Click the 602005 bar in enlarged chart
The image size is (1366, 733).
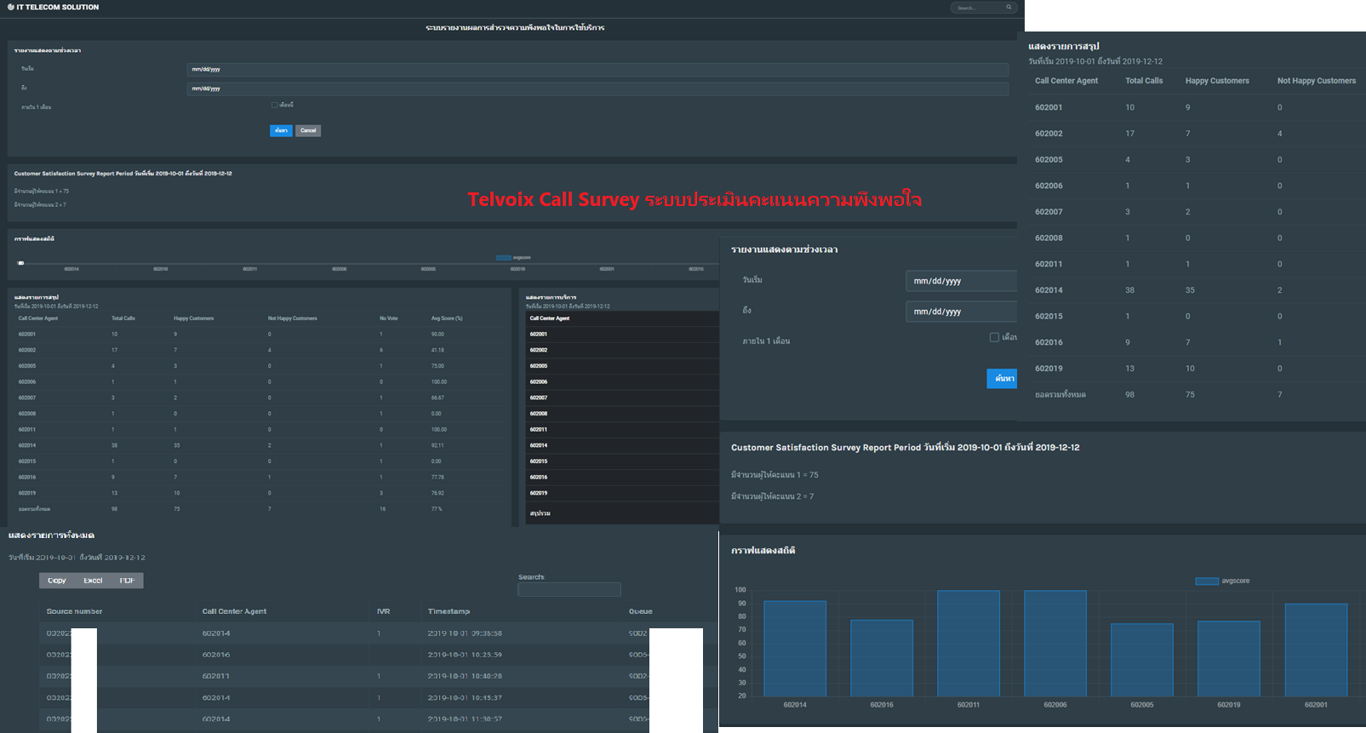coord(1142,660)
